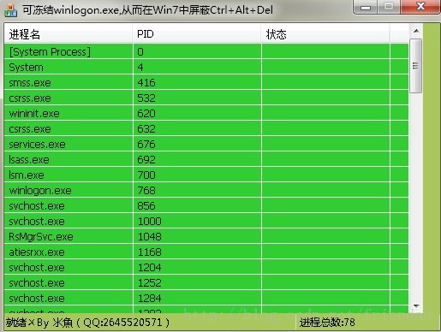
Task: Click PID value 692
Action: [146, 159]
